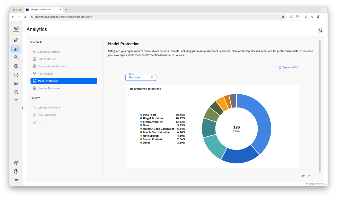Click the None legend label
This screenshot has width=337, height=198.
point(146,125)
